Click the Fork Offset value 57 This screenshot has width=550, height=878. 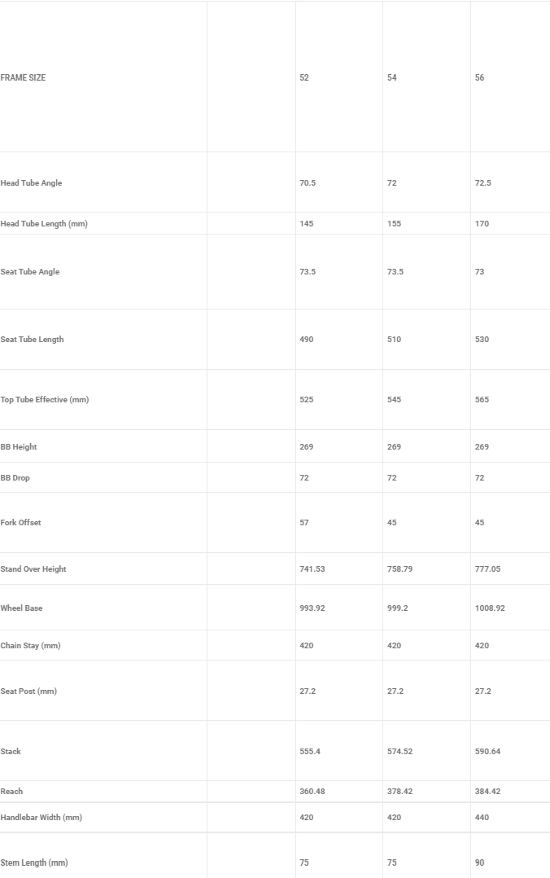(304, 523)
